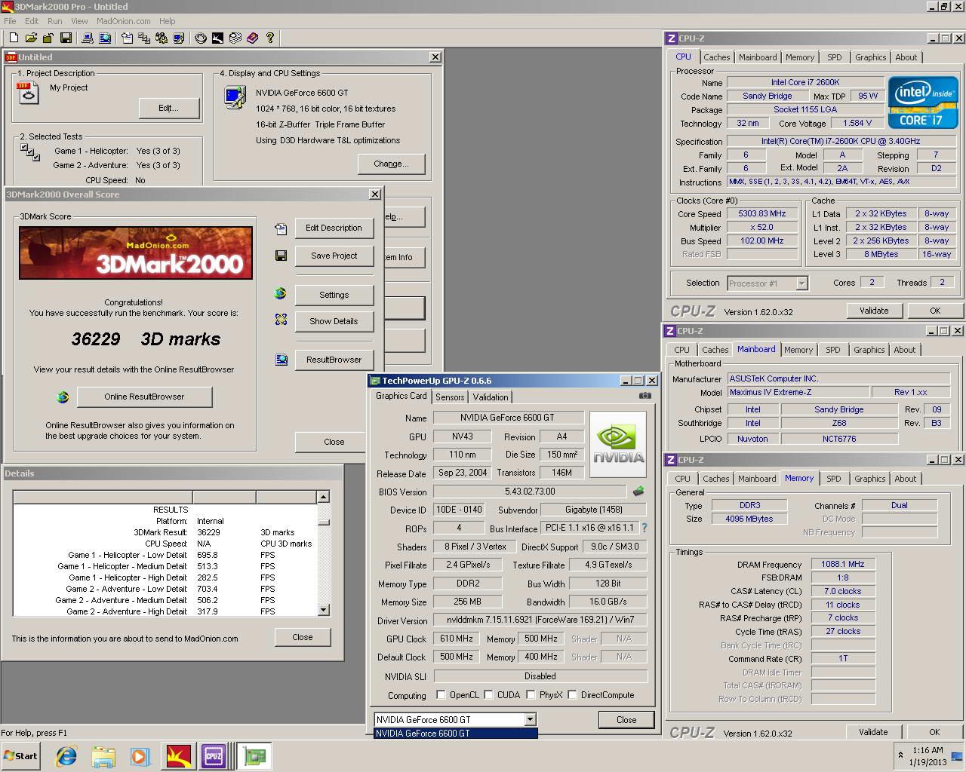This screenshot has height=772, width=966.
Task: Toggle the DirectCompute checkbox in GPU-Z
Action: (572, 695)
